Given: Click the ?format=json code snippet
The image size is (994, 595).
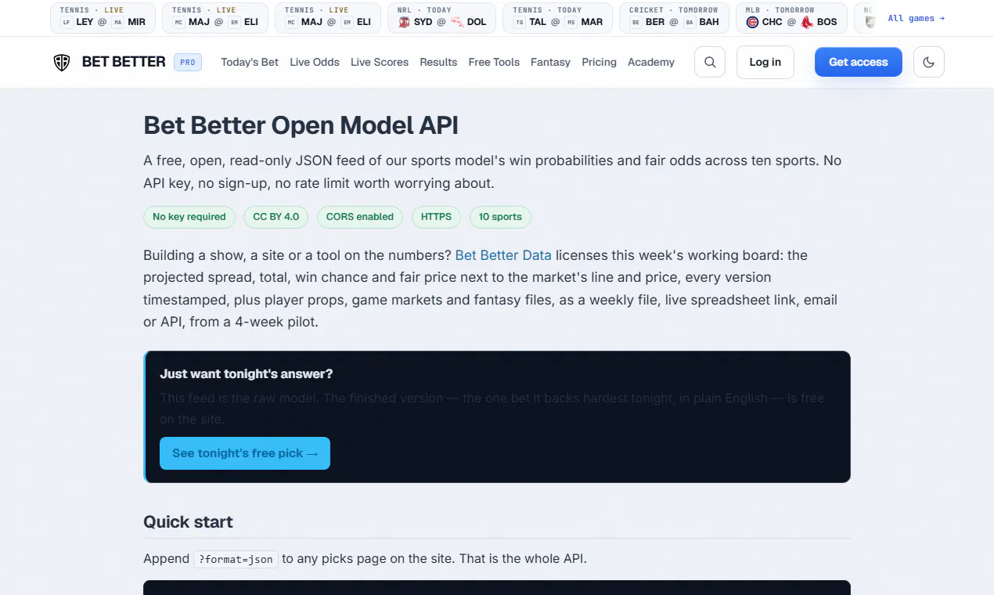Looking at the screenshot, I should (x=236, y=559).
